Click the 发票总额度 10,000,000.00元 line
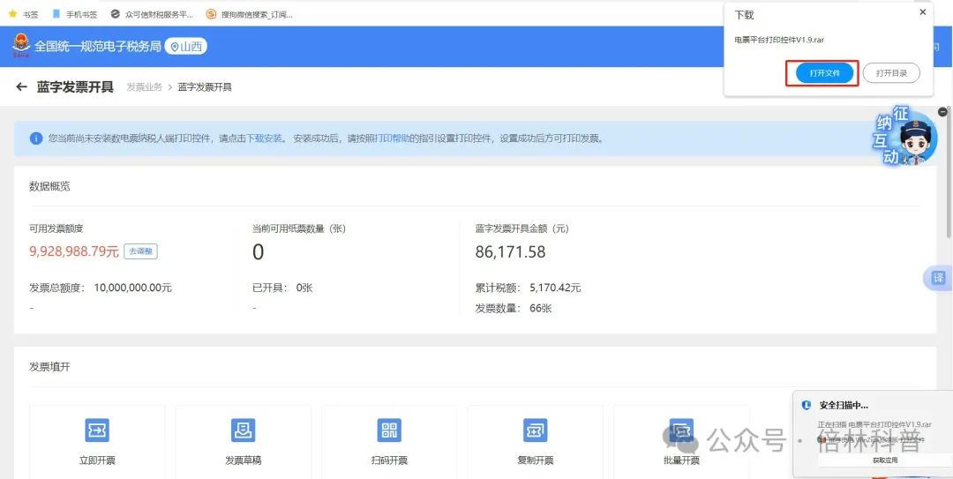 (x=101, y=288)
